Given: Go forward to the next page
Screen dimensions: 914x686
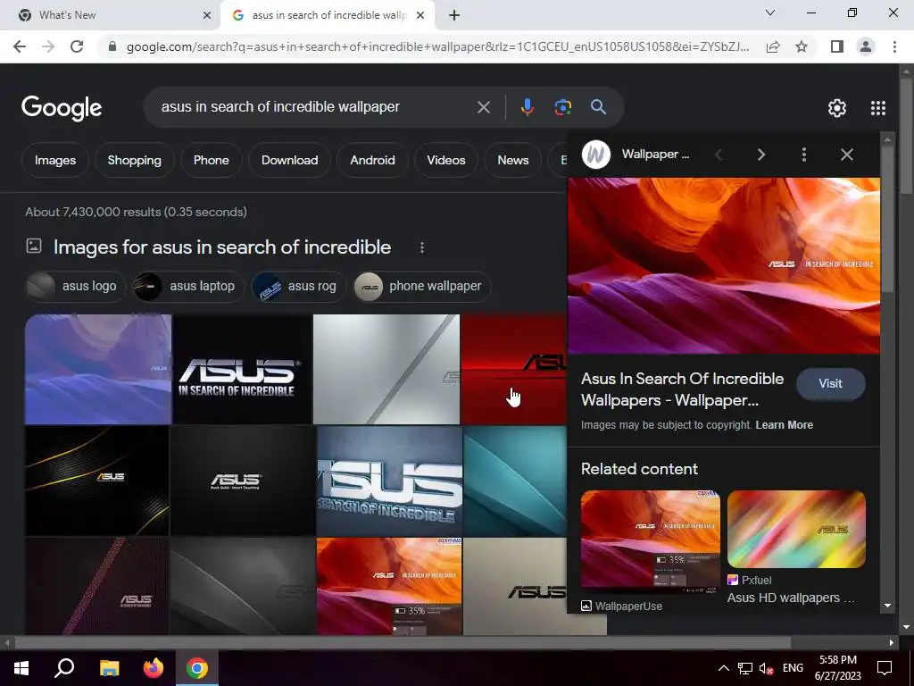Looking at the screenshot, I should point(48,46).
